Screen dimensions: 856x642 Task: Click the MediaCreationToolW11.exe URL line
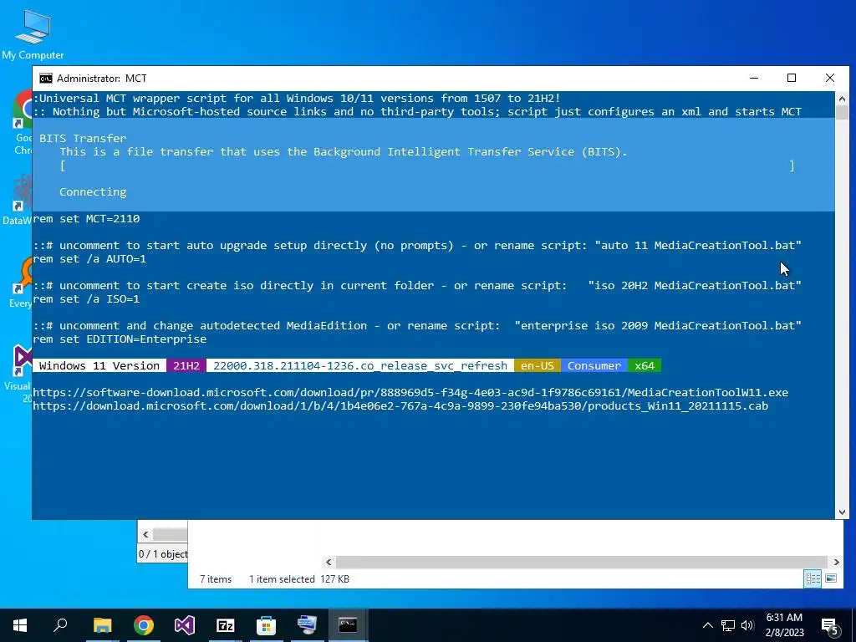(x=410, y=393)
